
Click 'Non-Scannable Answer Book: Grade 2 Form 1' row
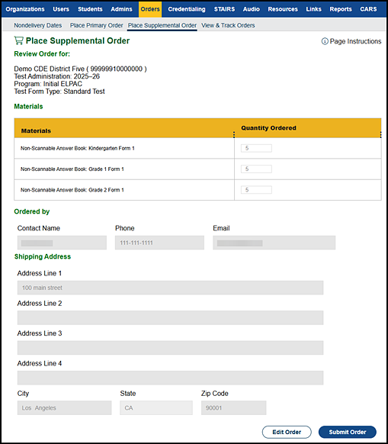pyautogui.click(x=197, y=190)
